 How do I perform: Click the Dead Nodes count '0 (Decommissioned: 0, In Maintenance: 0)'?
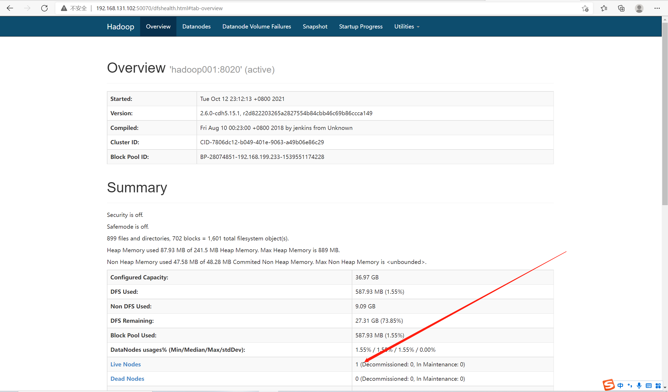click(410, 379)
